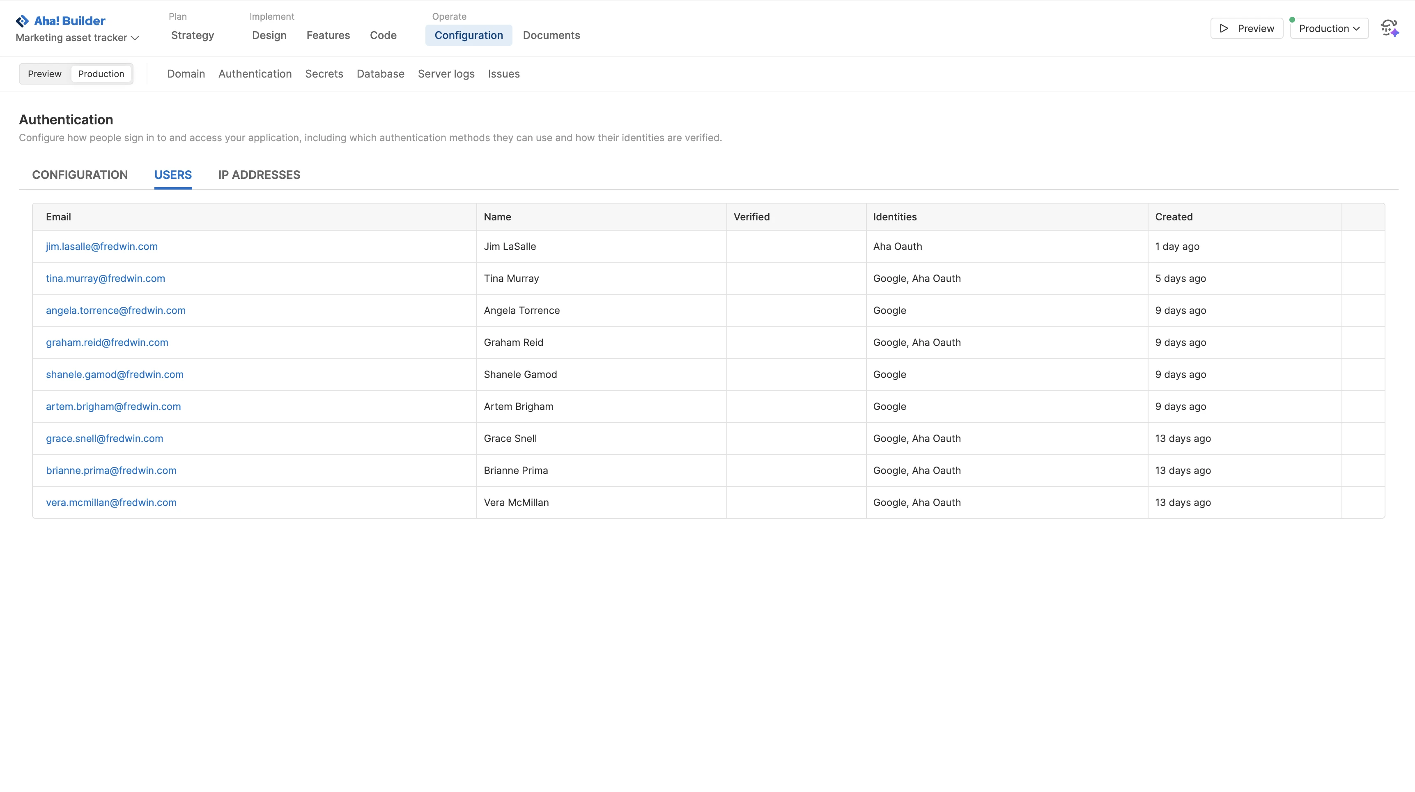Switch to the IP ADDRESSES tab
The height and width of the screenshot is (792, 1415).
coord(259,174)
